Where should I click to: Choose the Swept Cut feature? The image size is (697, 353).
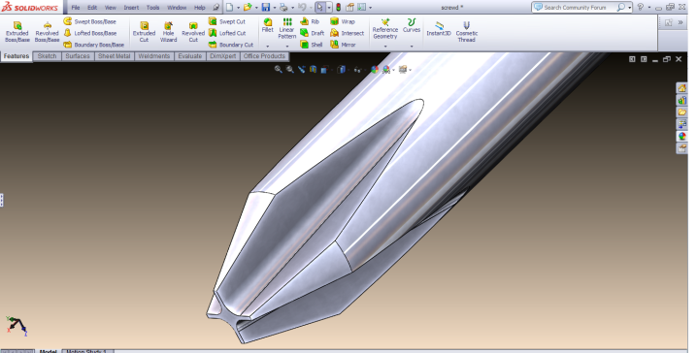click(227, 21)
